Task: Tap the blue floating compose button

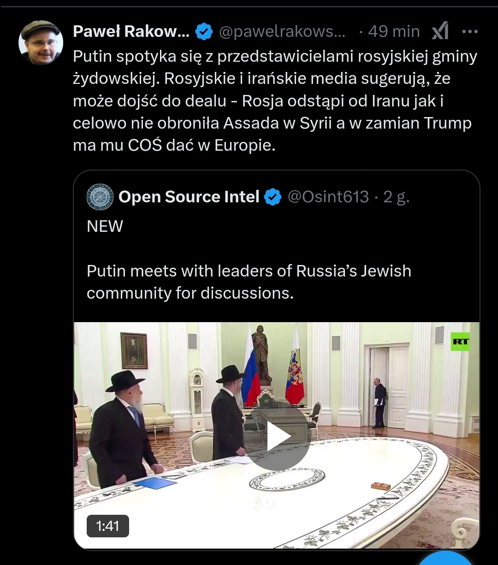Action: tap(446, 559)
